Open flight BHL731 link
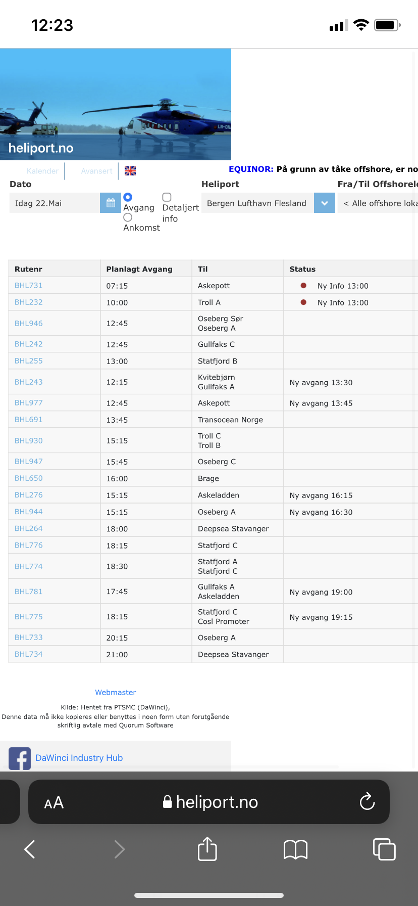Viewport: 418px width, 906px height. pos(29,285)
